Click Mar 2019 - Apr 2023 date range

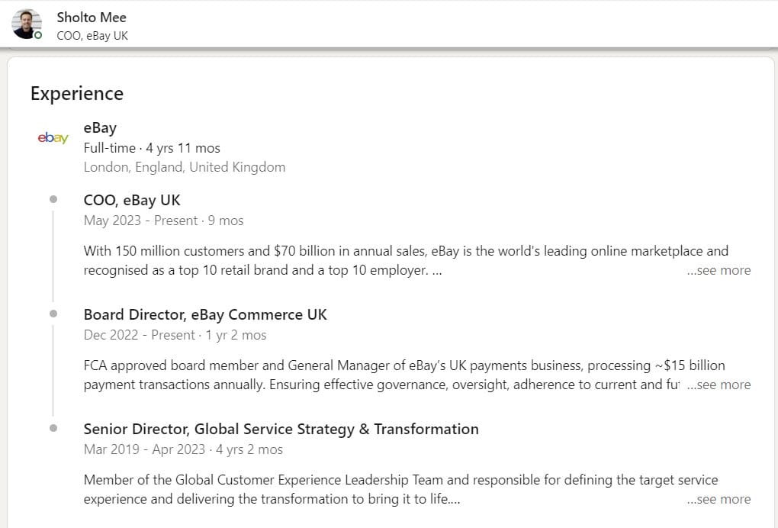tap(144, 449)
